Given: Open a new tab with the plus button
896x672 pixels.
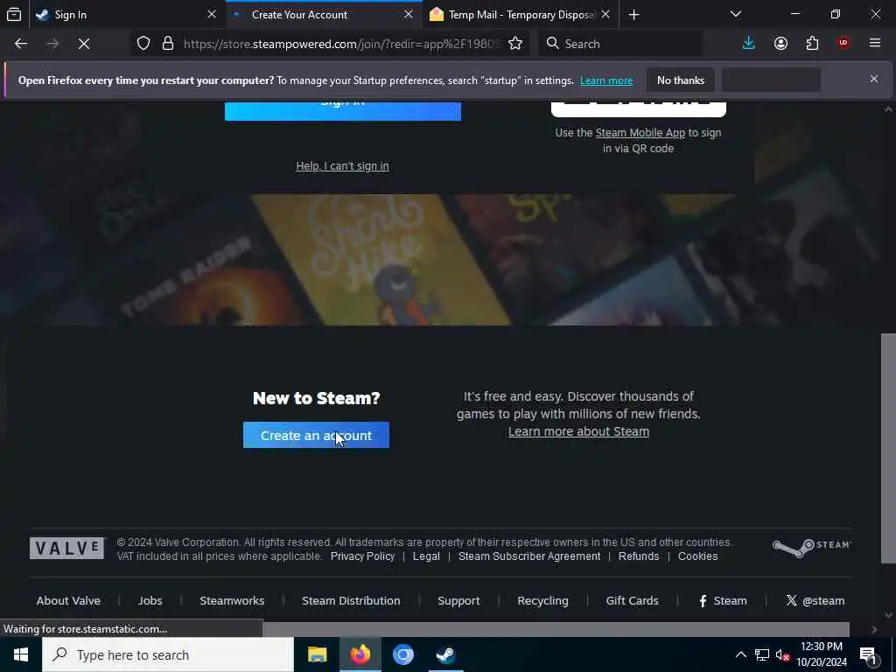Looking at the screenshot, I should [633, 15].
